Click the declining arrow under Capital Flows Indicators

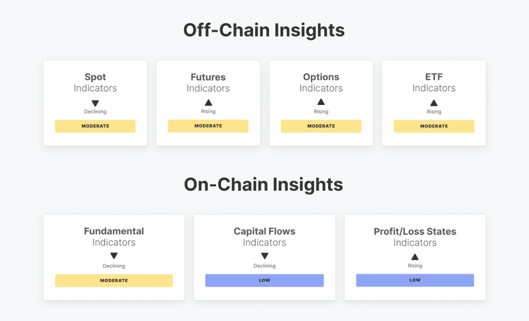point(264,256)
